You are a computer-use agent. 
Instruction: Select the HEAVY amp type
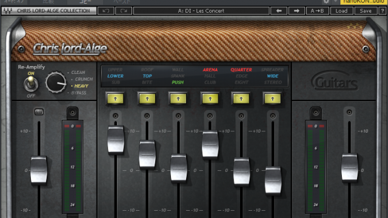(81, 86)
